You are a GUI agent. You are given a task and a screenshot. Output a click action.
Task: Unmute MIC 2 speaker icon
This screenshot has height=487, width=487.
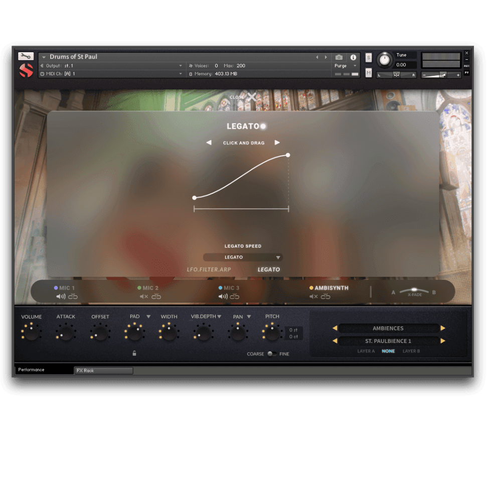point(144,296)
